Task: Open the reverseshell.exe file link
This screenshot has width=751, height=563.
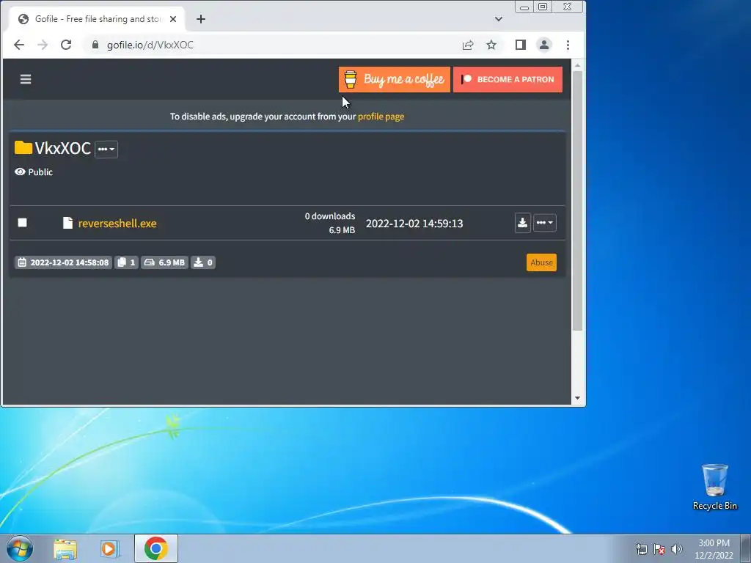Action: pos(117,224)
